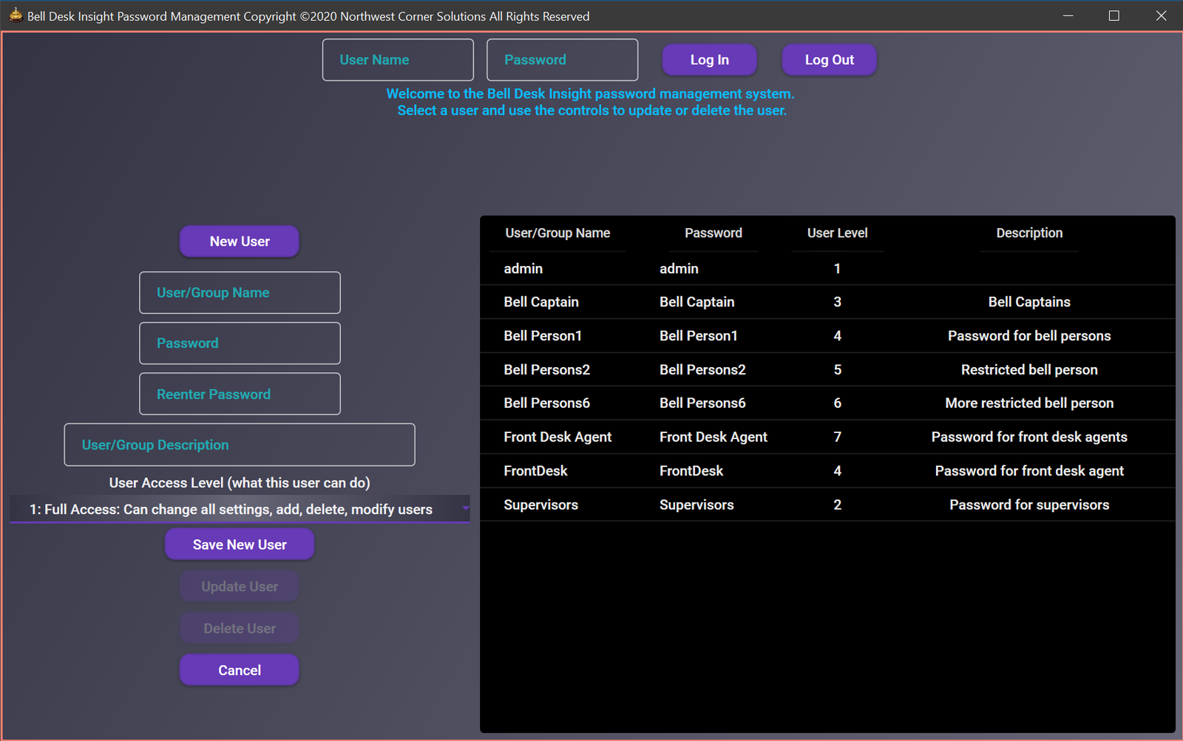1183x741 pixels.
Task: Click the User Name login field
Action: tap(398, 59)
